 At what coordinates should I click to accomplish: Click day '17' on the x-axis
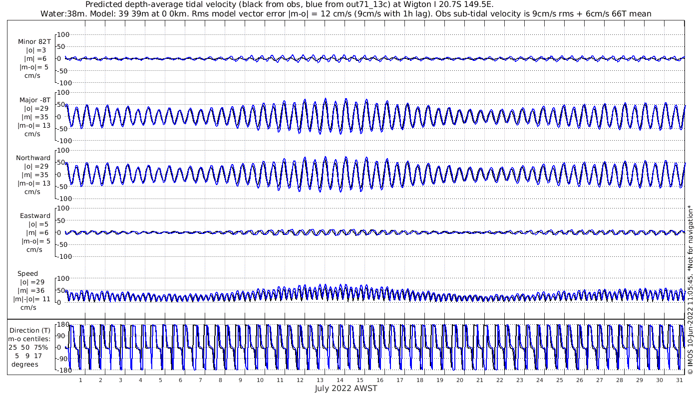399,380
